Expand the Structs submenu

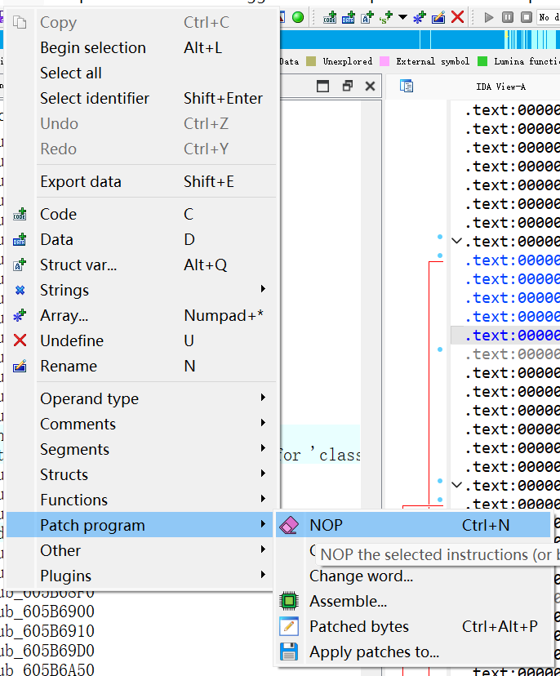click(141, 474)
